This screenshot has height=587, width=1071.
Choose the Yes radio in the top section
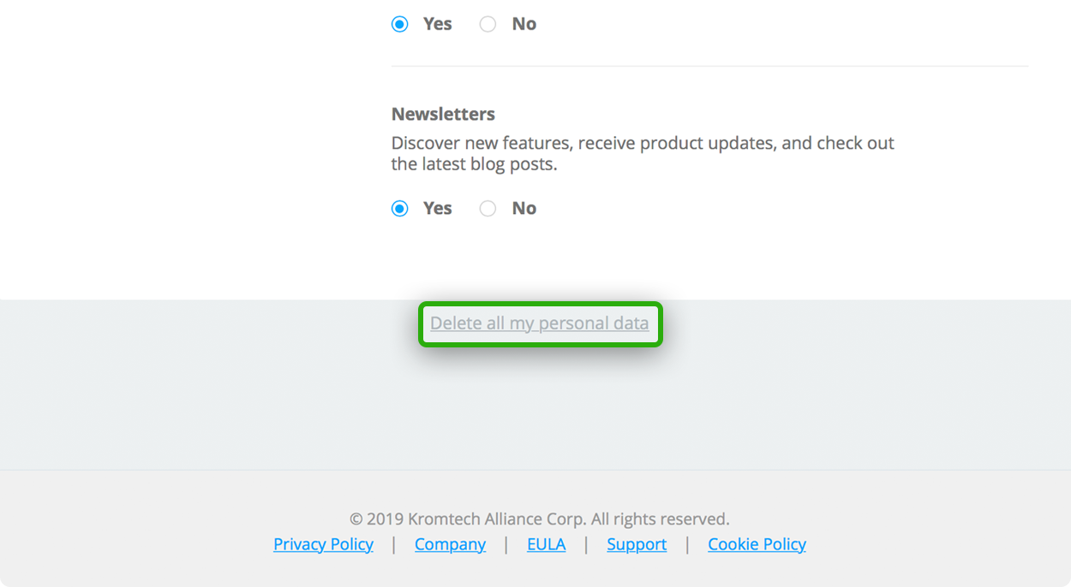pos(400,24)
